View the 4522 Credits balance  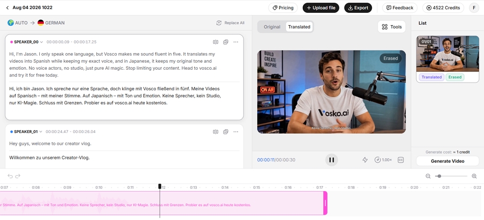click(443, 8)
